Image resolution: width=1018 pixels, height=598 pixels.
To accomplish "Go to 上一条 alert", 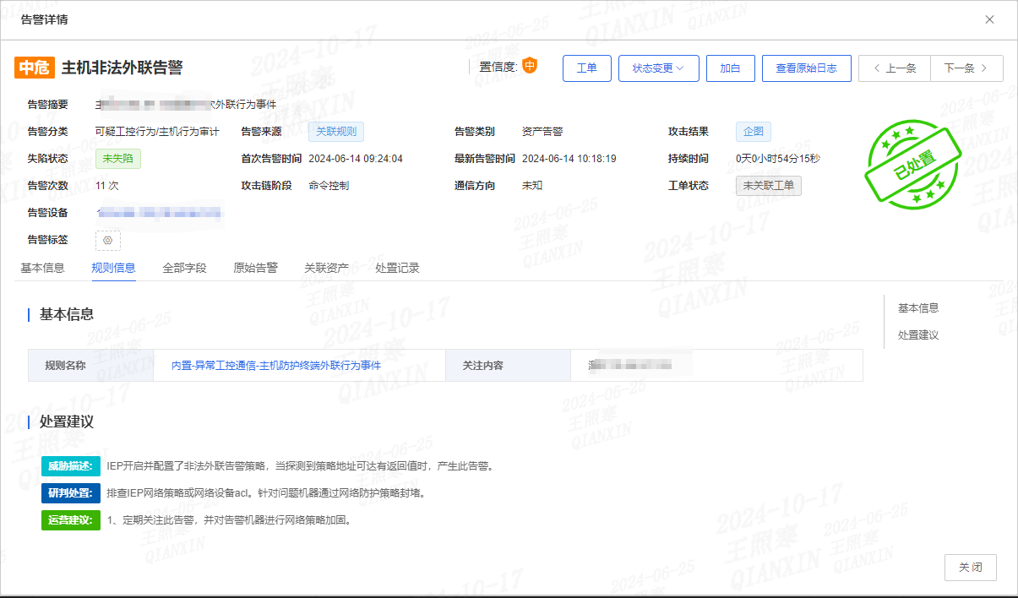I will (895, 68).
